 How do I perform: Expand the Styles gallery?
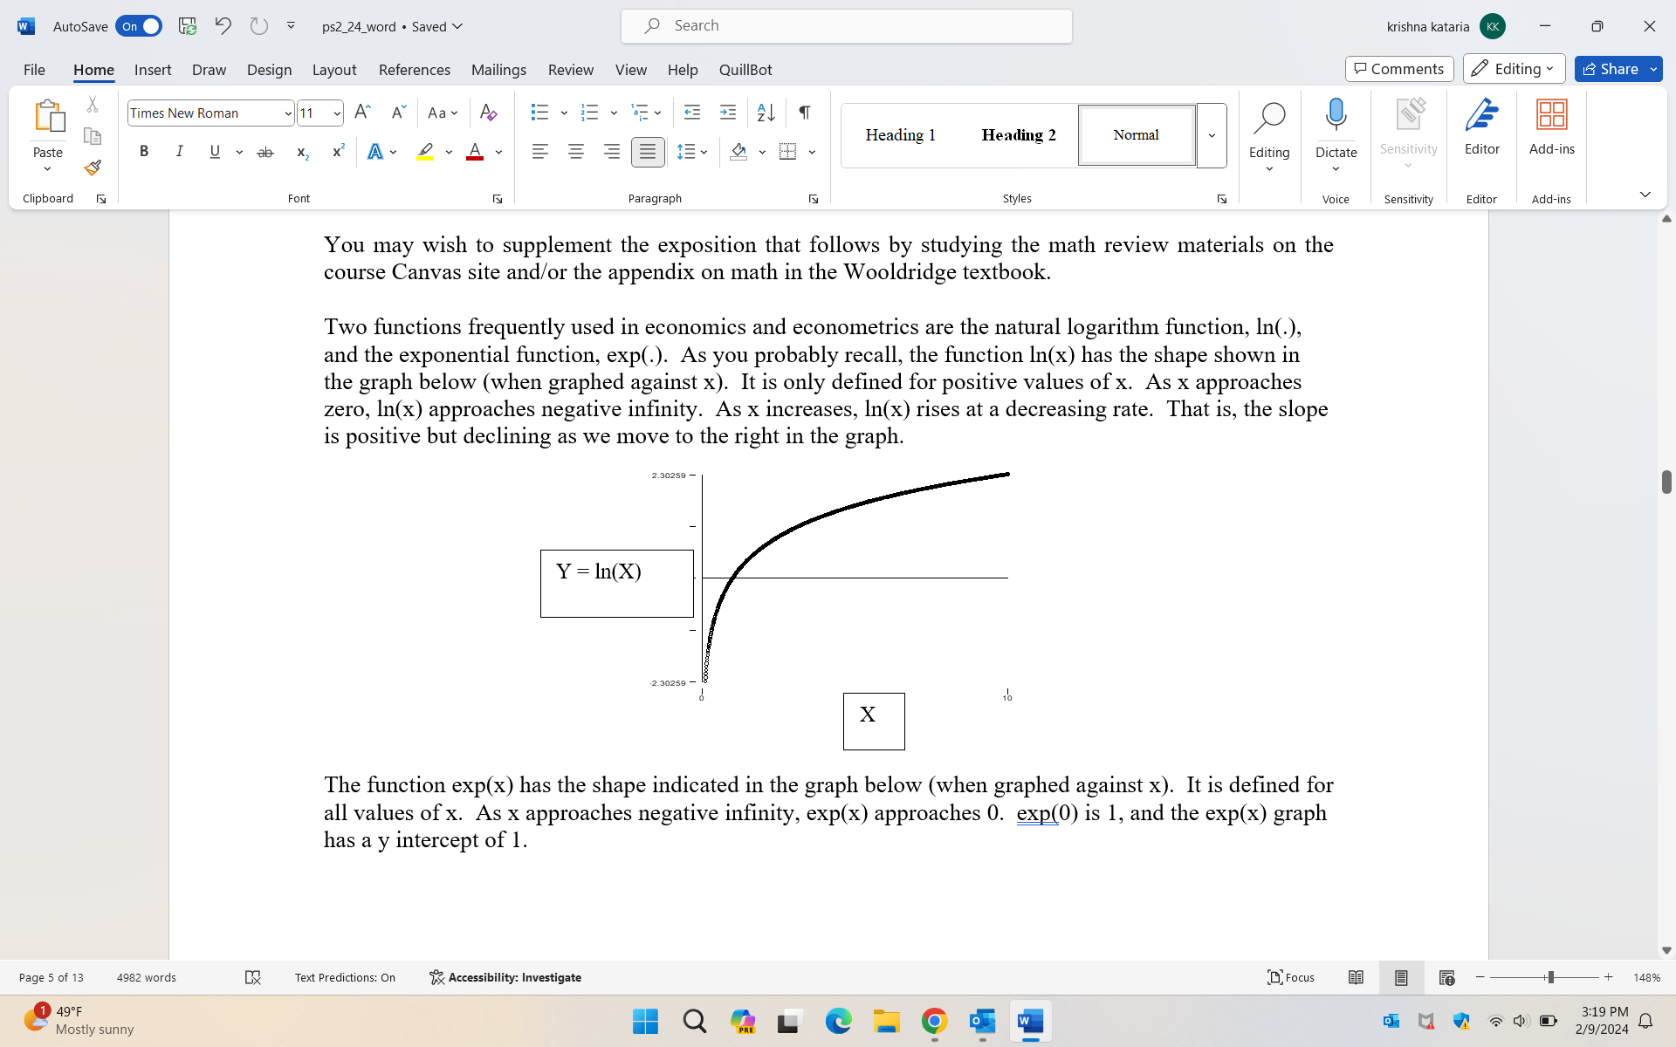tap(1212, 135)
